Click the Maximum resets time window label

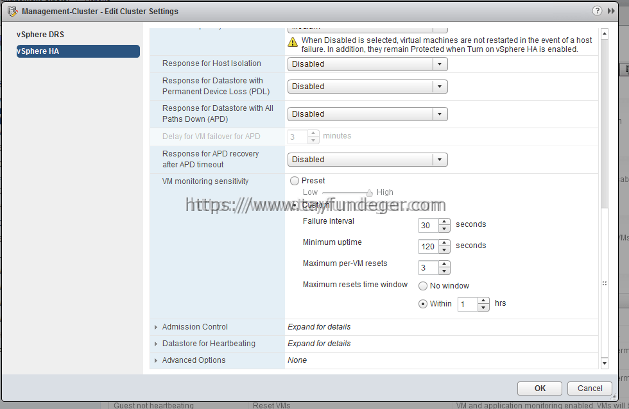(x=355, y=285)
